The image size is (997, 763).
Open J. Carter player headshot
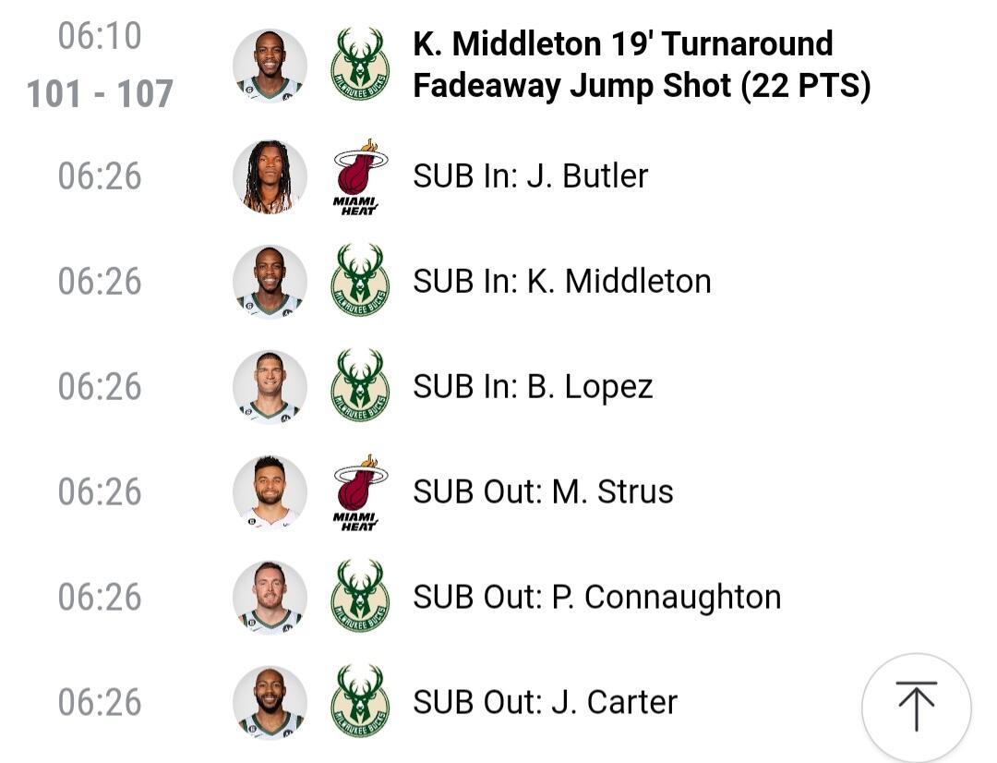coord(270,702)
